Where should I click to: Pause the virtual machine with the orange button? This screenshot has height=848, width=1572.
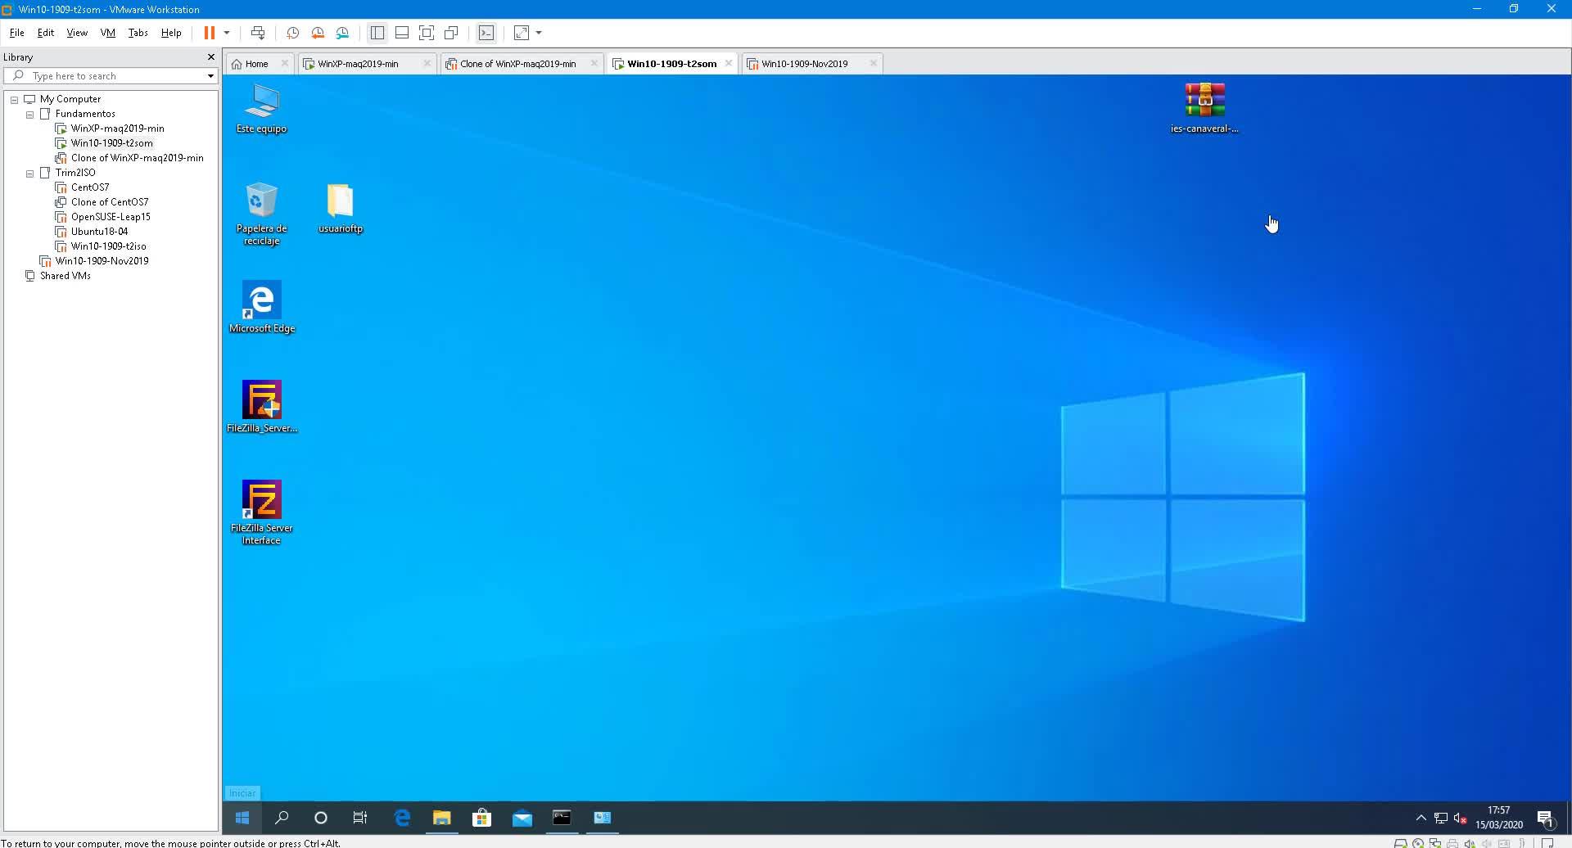pos(209,33)
